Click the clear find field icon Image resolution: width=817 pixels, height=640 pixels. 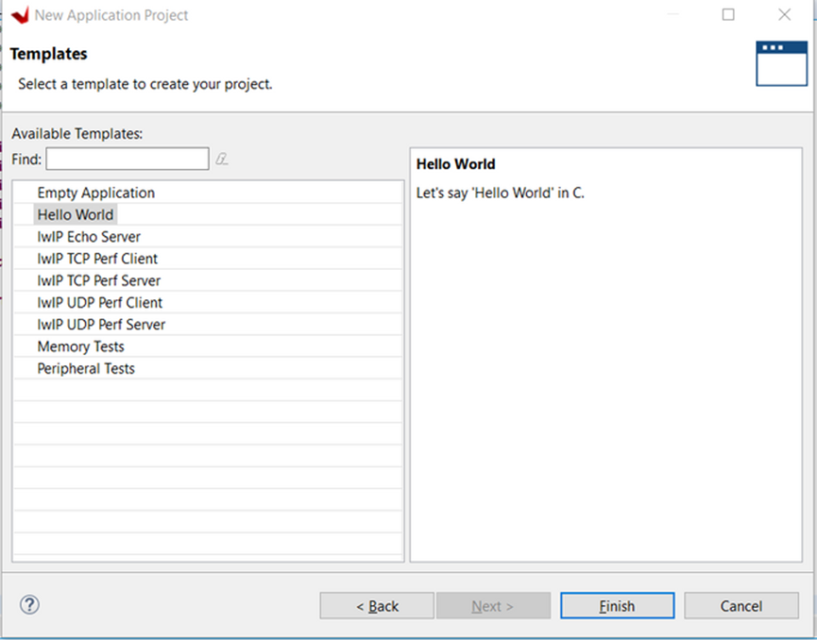[222, 159]
